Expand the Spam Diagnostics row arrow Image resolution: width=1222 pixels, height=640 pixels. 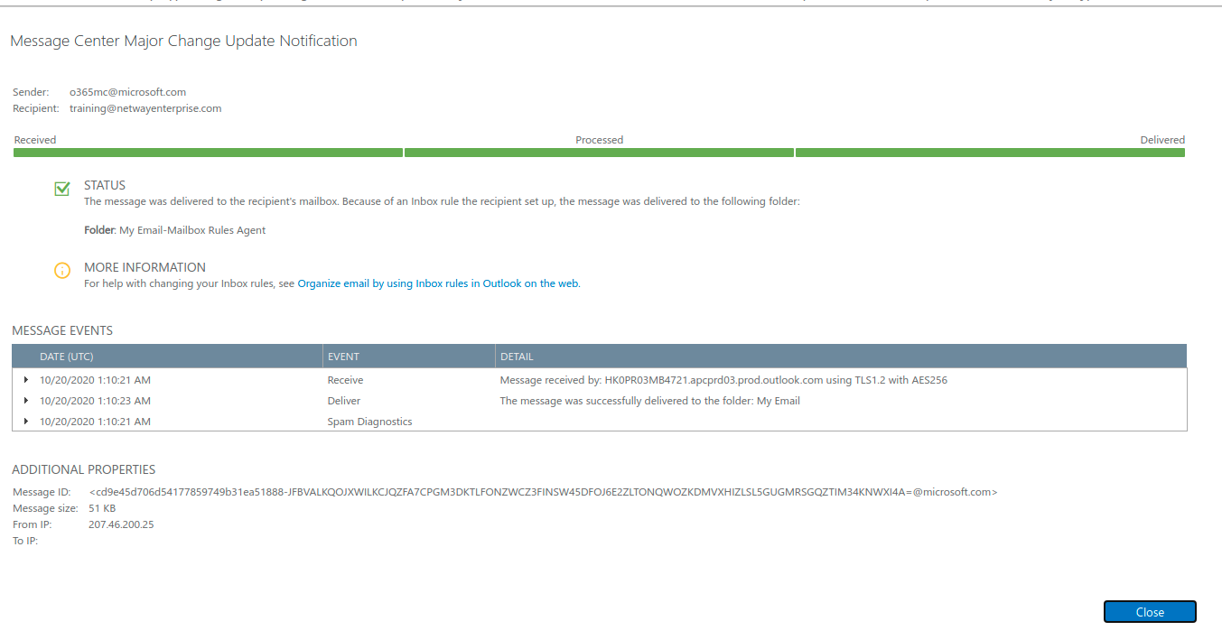(x=26, y=422)
